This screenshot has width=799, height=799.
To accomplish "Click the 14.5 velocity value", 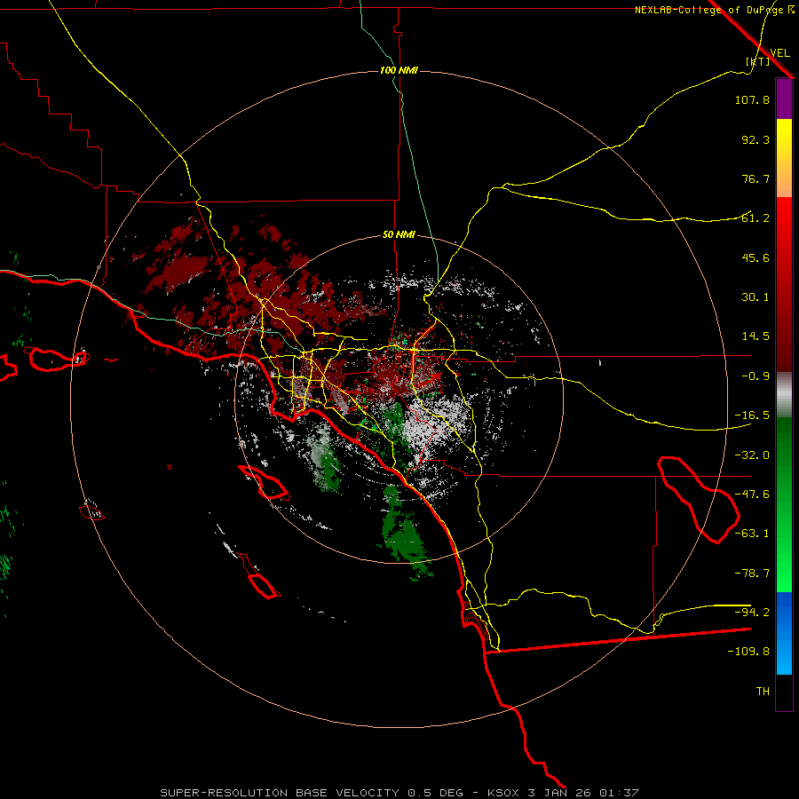I will pos(755,336).
